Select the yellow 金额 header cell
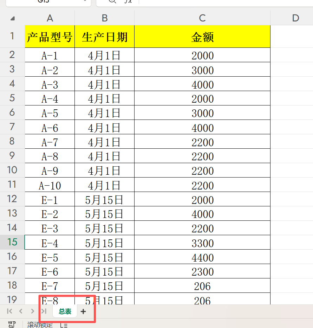This screenshot has height=328, width=313. (x=202, y=36)
